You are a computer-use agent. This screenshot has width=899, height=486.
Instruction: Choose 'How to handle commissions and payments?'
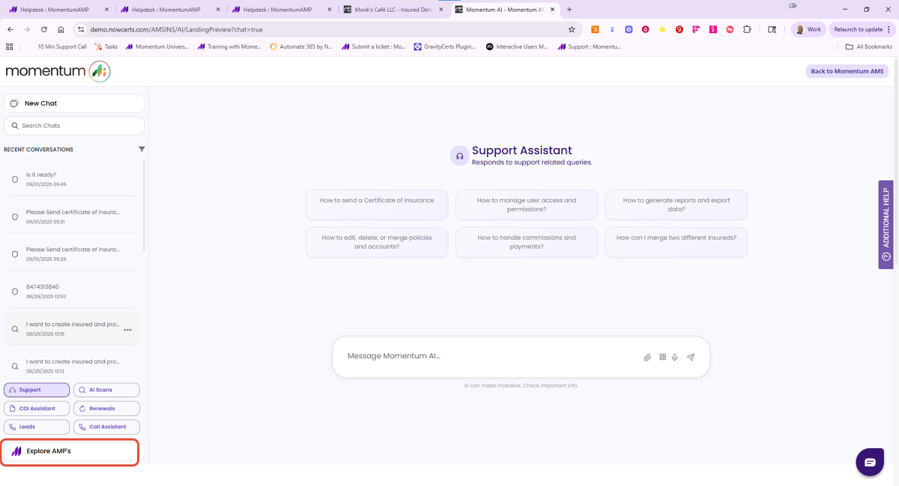point(526,242)
